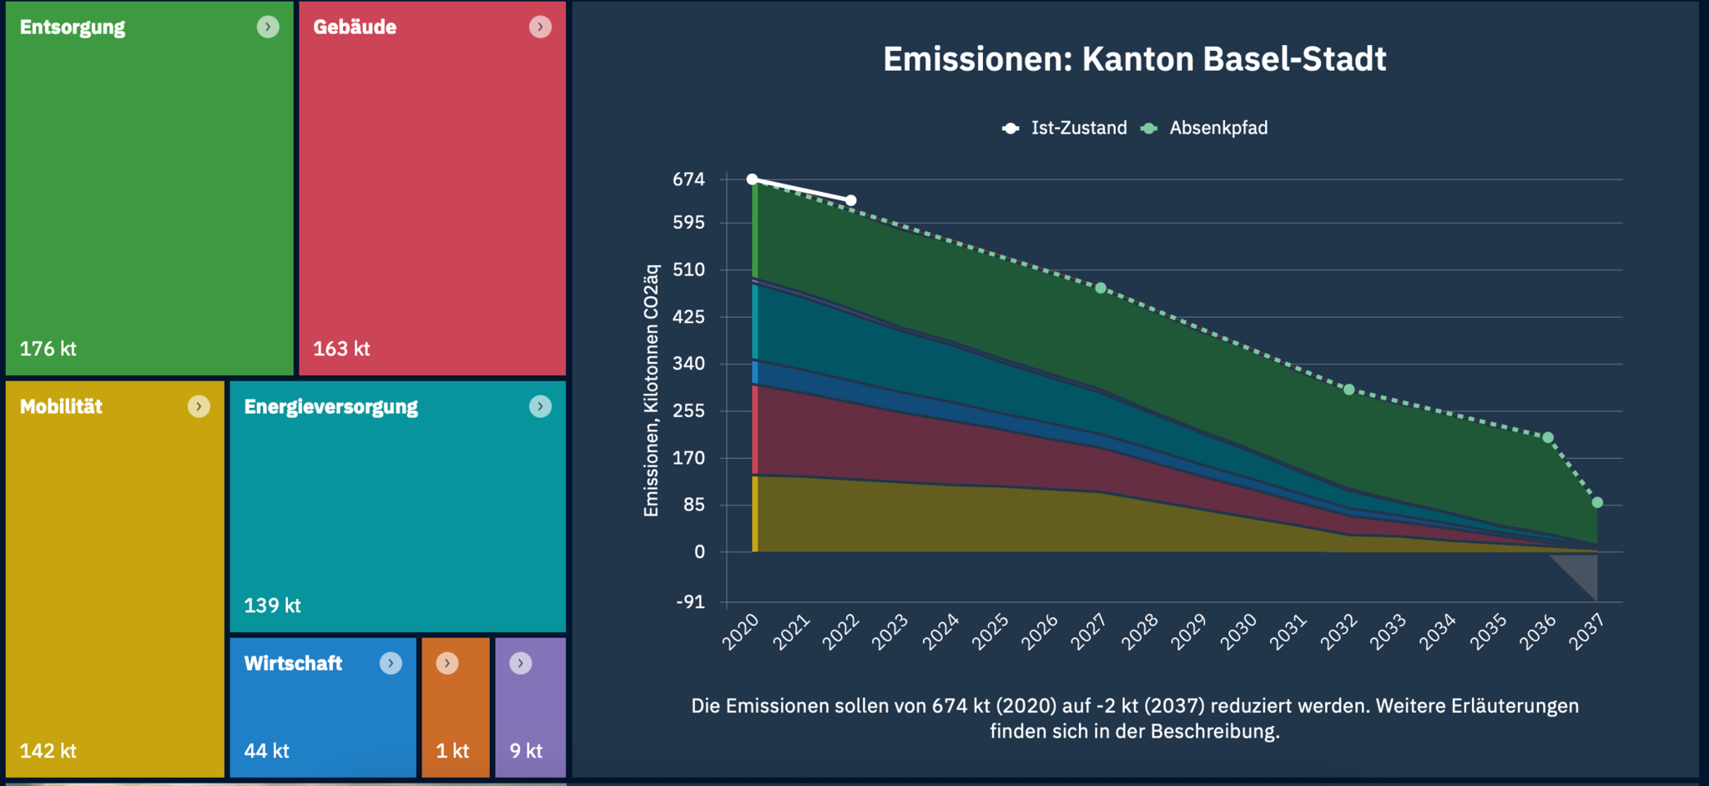Expand the Wirtschaft category tile
Image resolution: width=1709 pixels, height=786 pixels.
[322, 709]
